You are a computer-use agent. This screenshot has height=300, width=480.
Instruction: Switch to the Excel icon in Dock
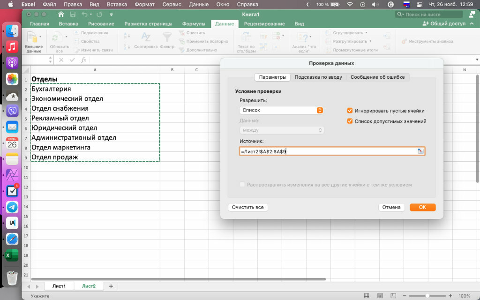click(12, 255)
